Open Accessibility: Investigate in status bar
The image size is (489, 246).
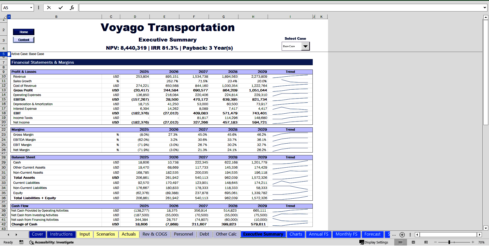point(52,242)
